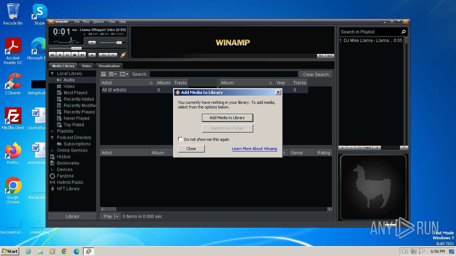Open Google Chrome from the taskbar

click(64, 251)
